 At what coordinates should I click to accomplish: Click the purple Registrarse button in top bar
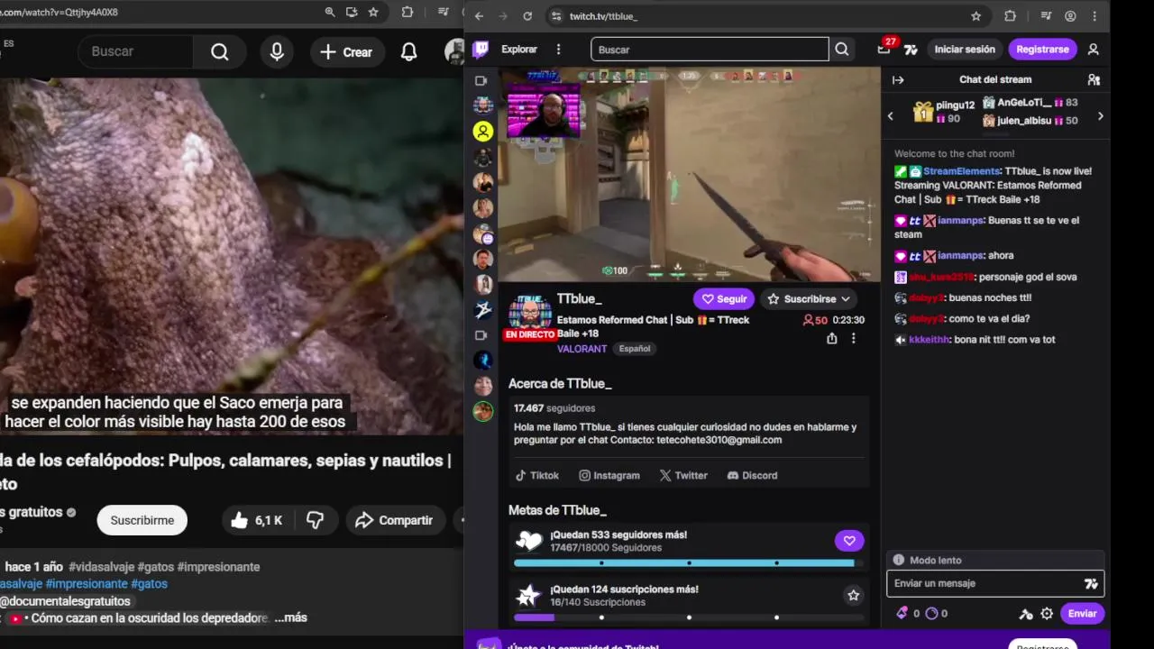pos(1042,50)
